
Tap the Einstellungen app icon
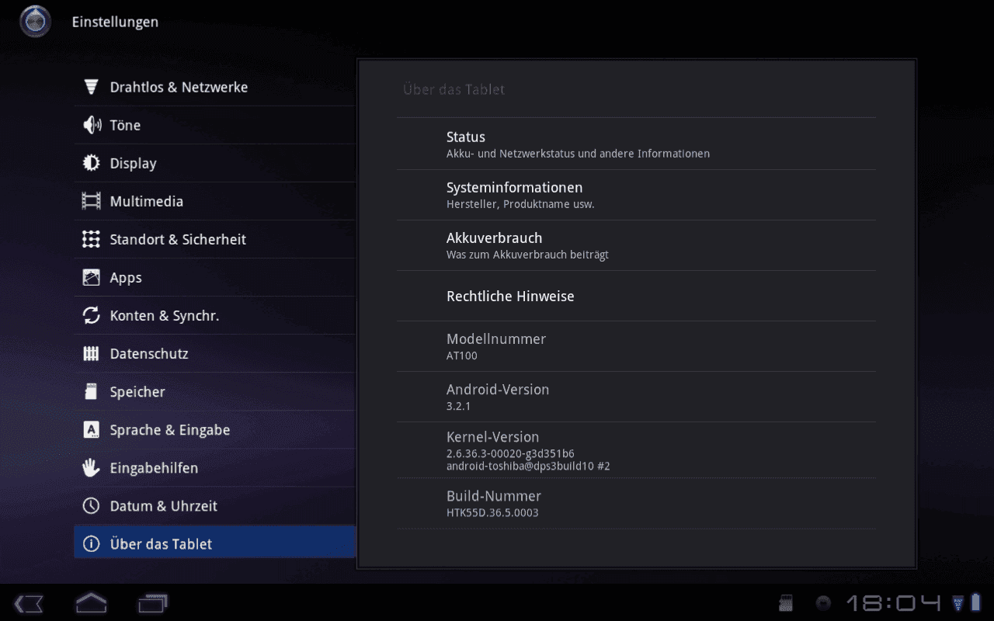click(35, 22)
